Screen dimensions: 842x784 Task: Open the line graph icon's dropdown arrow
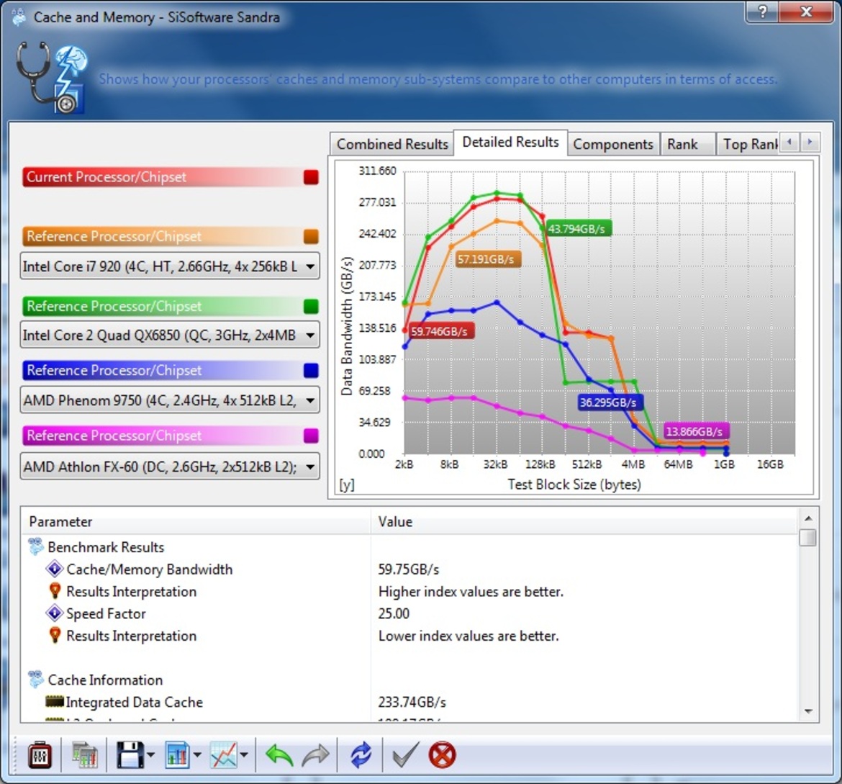coord(244,755)
